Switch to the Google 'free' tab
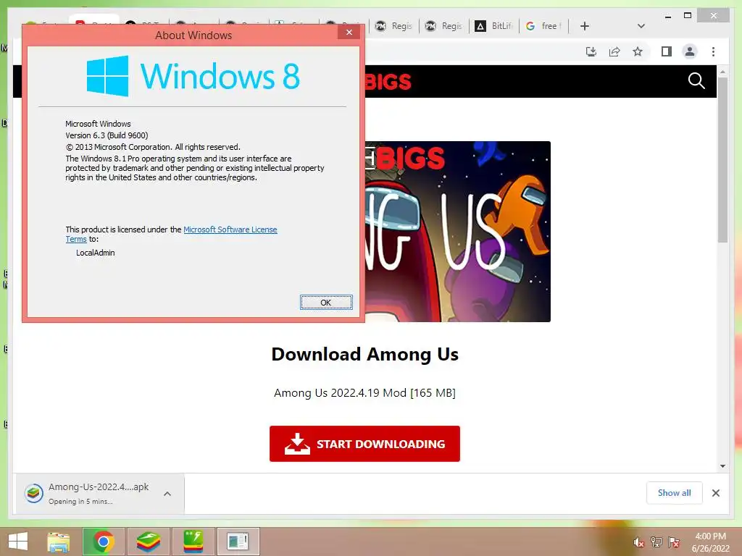Screen dimensions: 742x556 [543, 26]
